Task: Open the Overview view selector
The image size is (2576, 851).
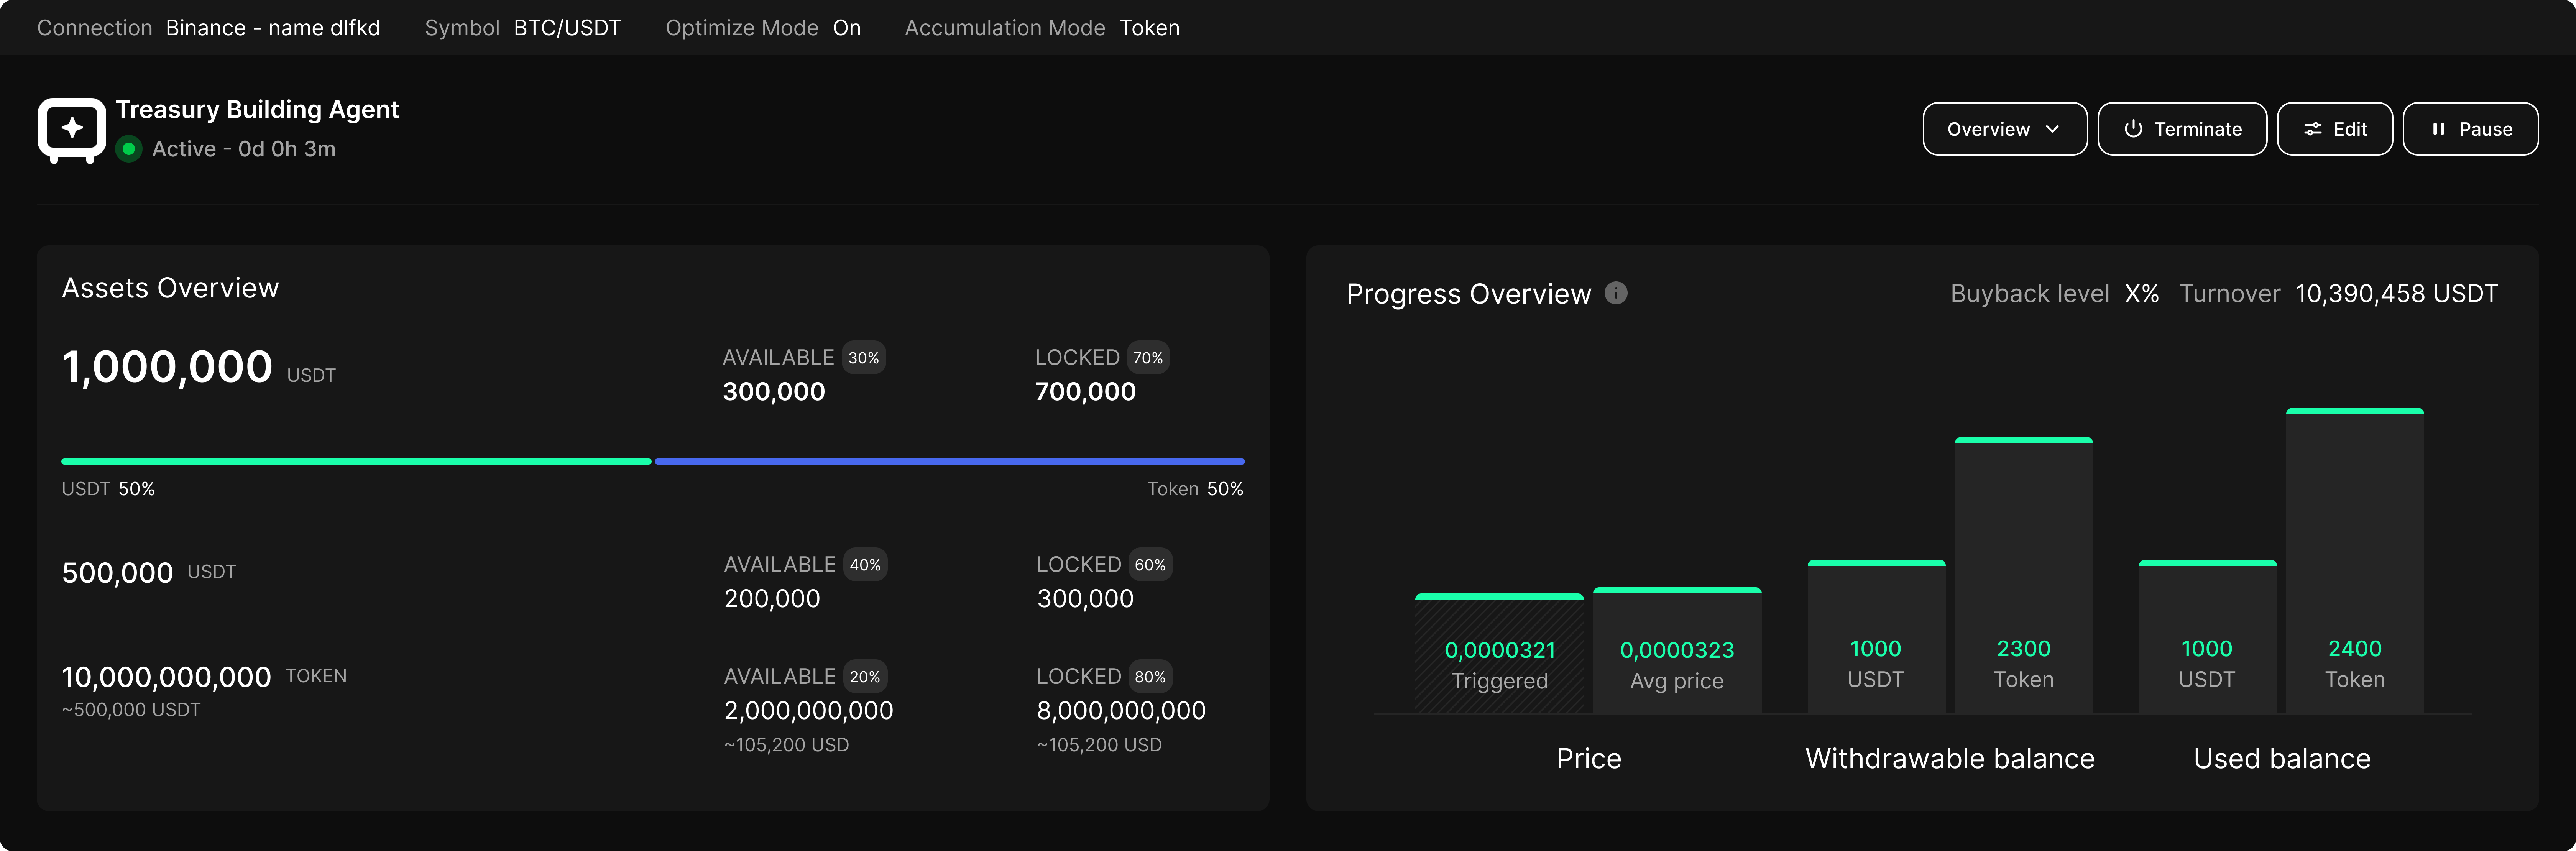Action: point(2004,129)
